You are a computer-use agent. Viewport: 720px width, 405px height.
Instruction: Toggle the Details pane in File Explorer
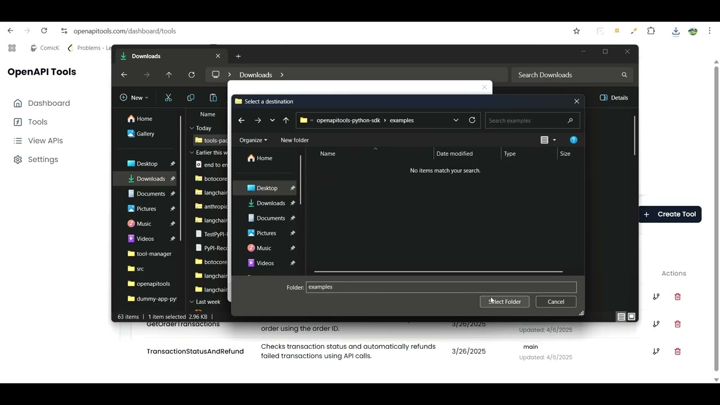(614, 97)
